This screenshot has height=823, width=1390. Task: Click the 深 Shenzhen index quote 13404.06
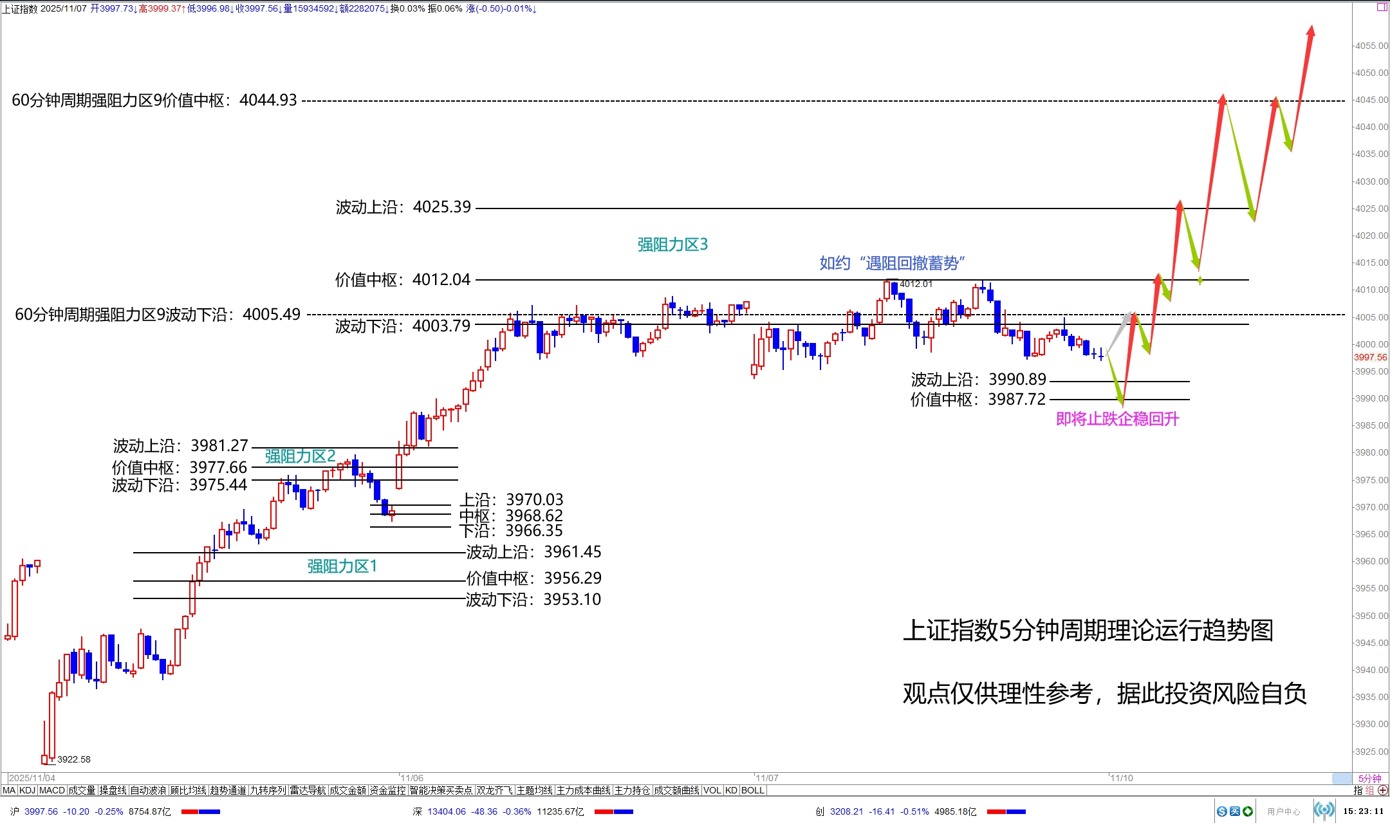(446, 811)
